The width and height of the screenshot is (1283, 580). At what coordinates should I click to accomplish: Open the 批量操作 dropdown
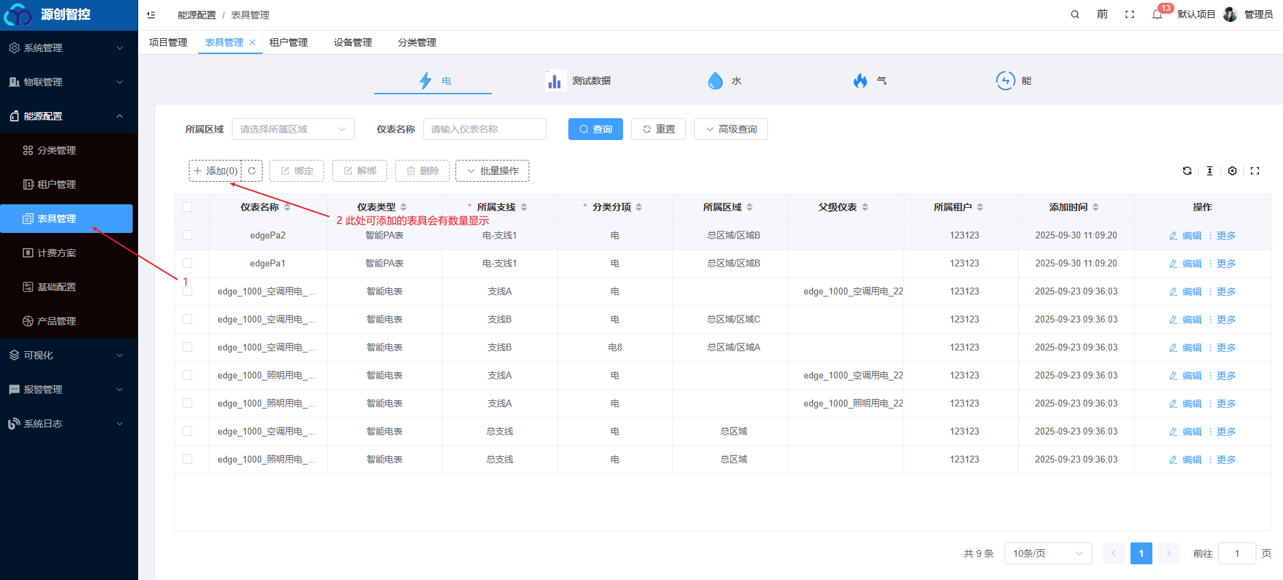pos(492,171)
